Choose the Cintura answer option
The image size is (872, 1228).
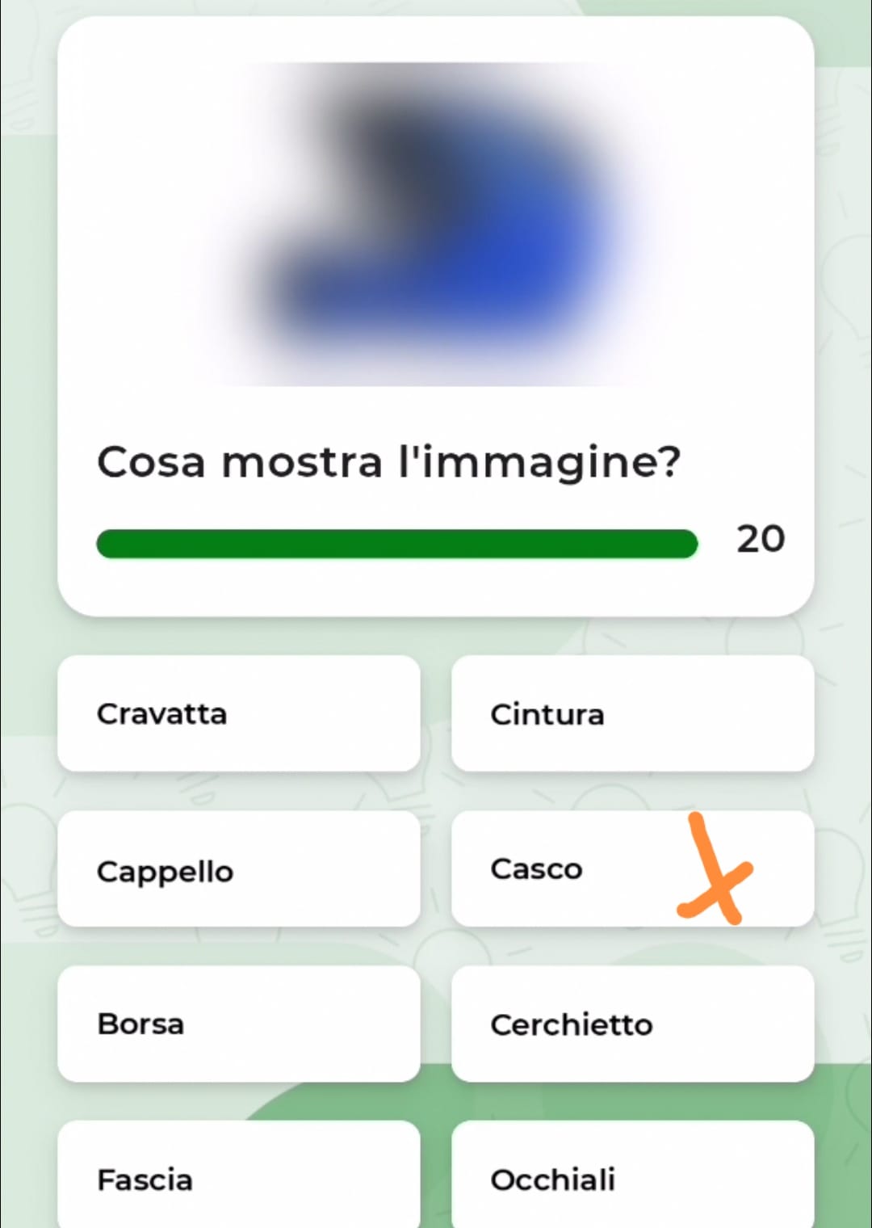pos(632,713)
